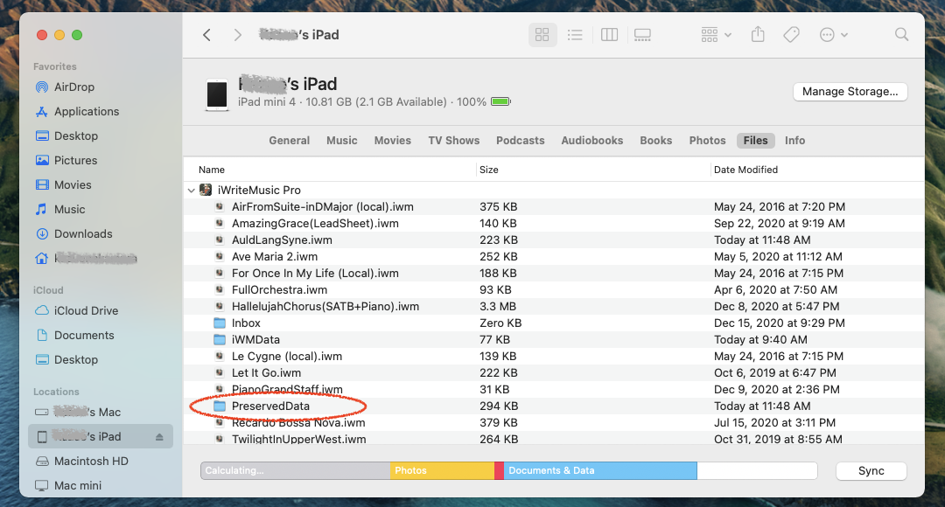Switch to gallery view

(x=642, y=35)
